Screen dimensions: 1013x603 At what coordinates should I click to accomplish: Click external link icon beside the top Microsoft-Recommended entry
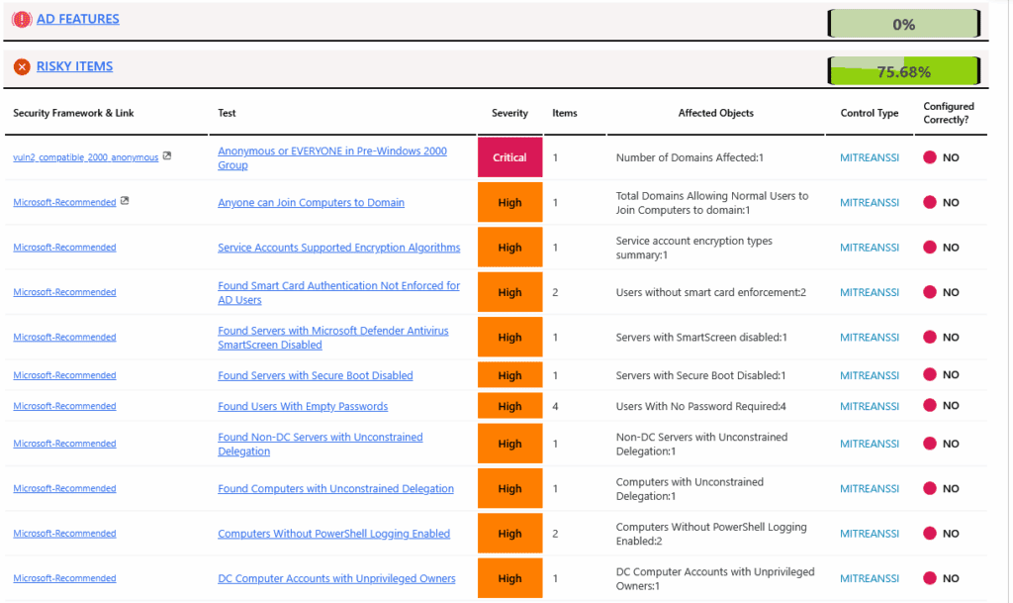pos(123,201)
